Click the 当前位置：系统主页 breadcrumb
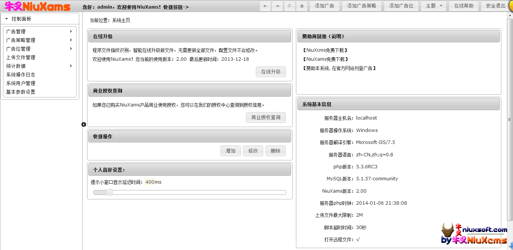This screenshot has height=250, width=513. 110,20
